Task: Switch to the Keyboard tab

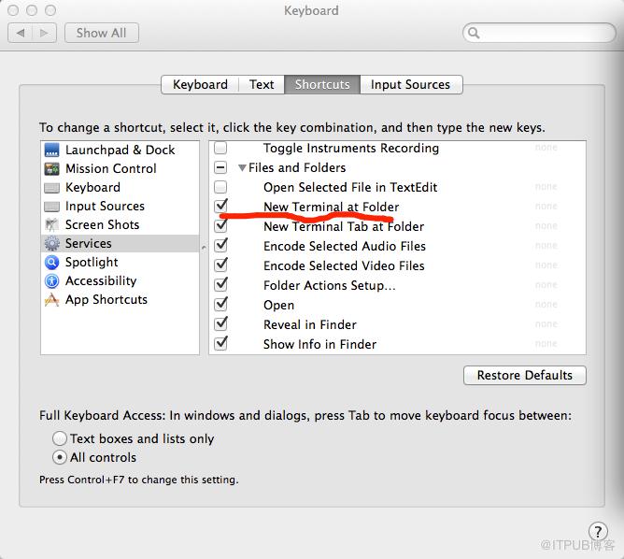Action: click(200, 84)
